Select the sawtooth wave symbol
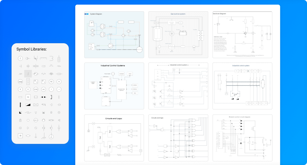 pyautogui.click(x=20, y=74)
